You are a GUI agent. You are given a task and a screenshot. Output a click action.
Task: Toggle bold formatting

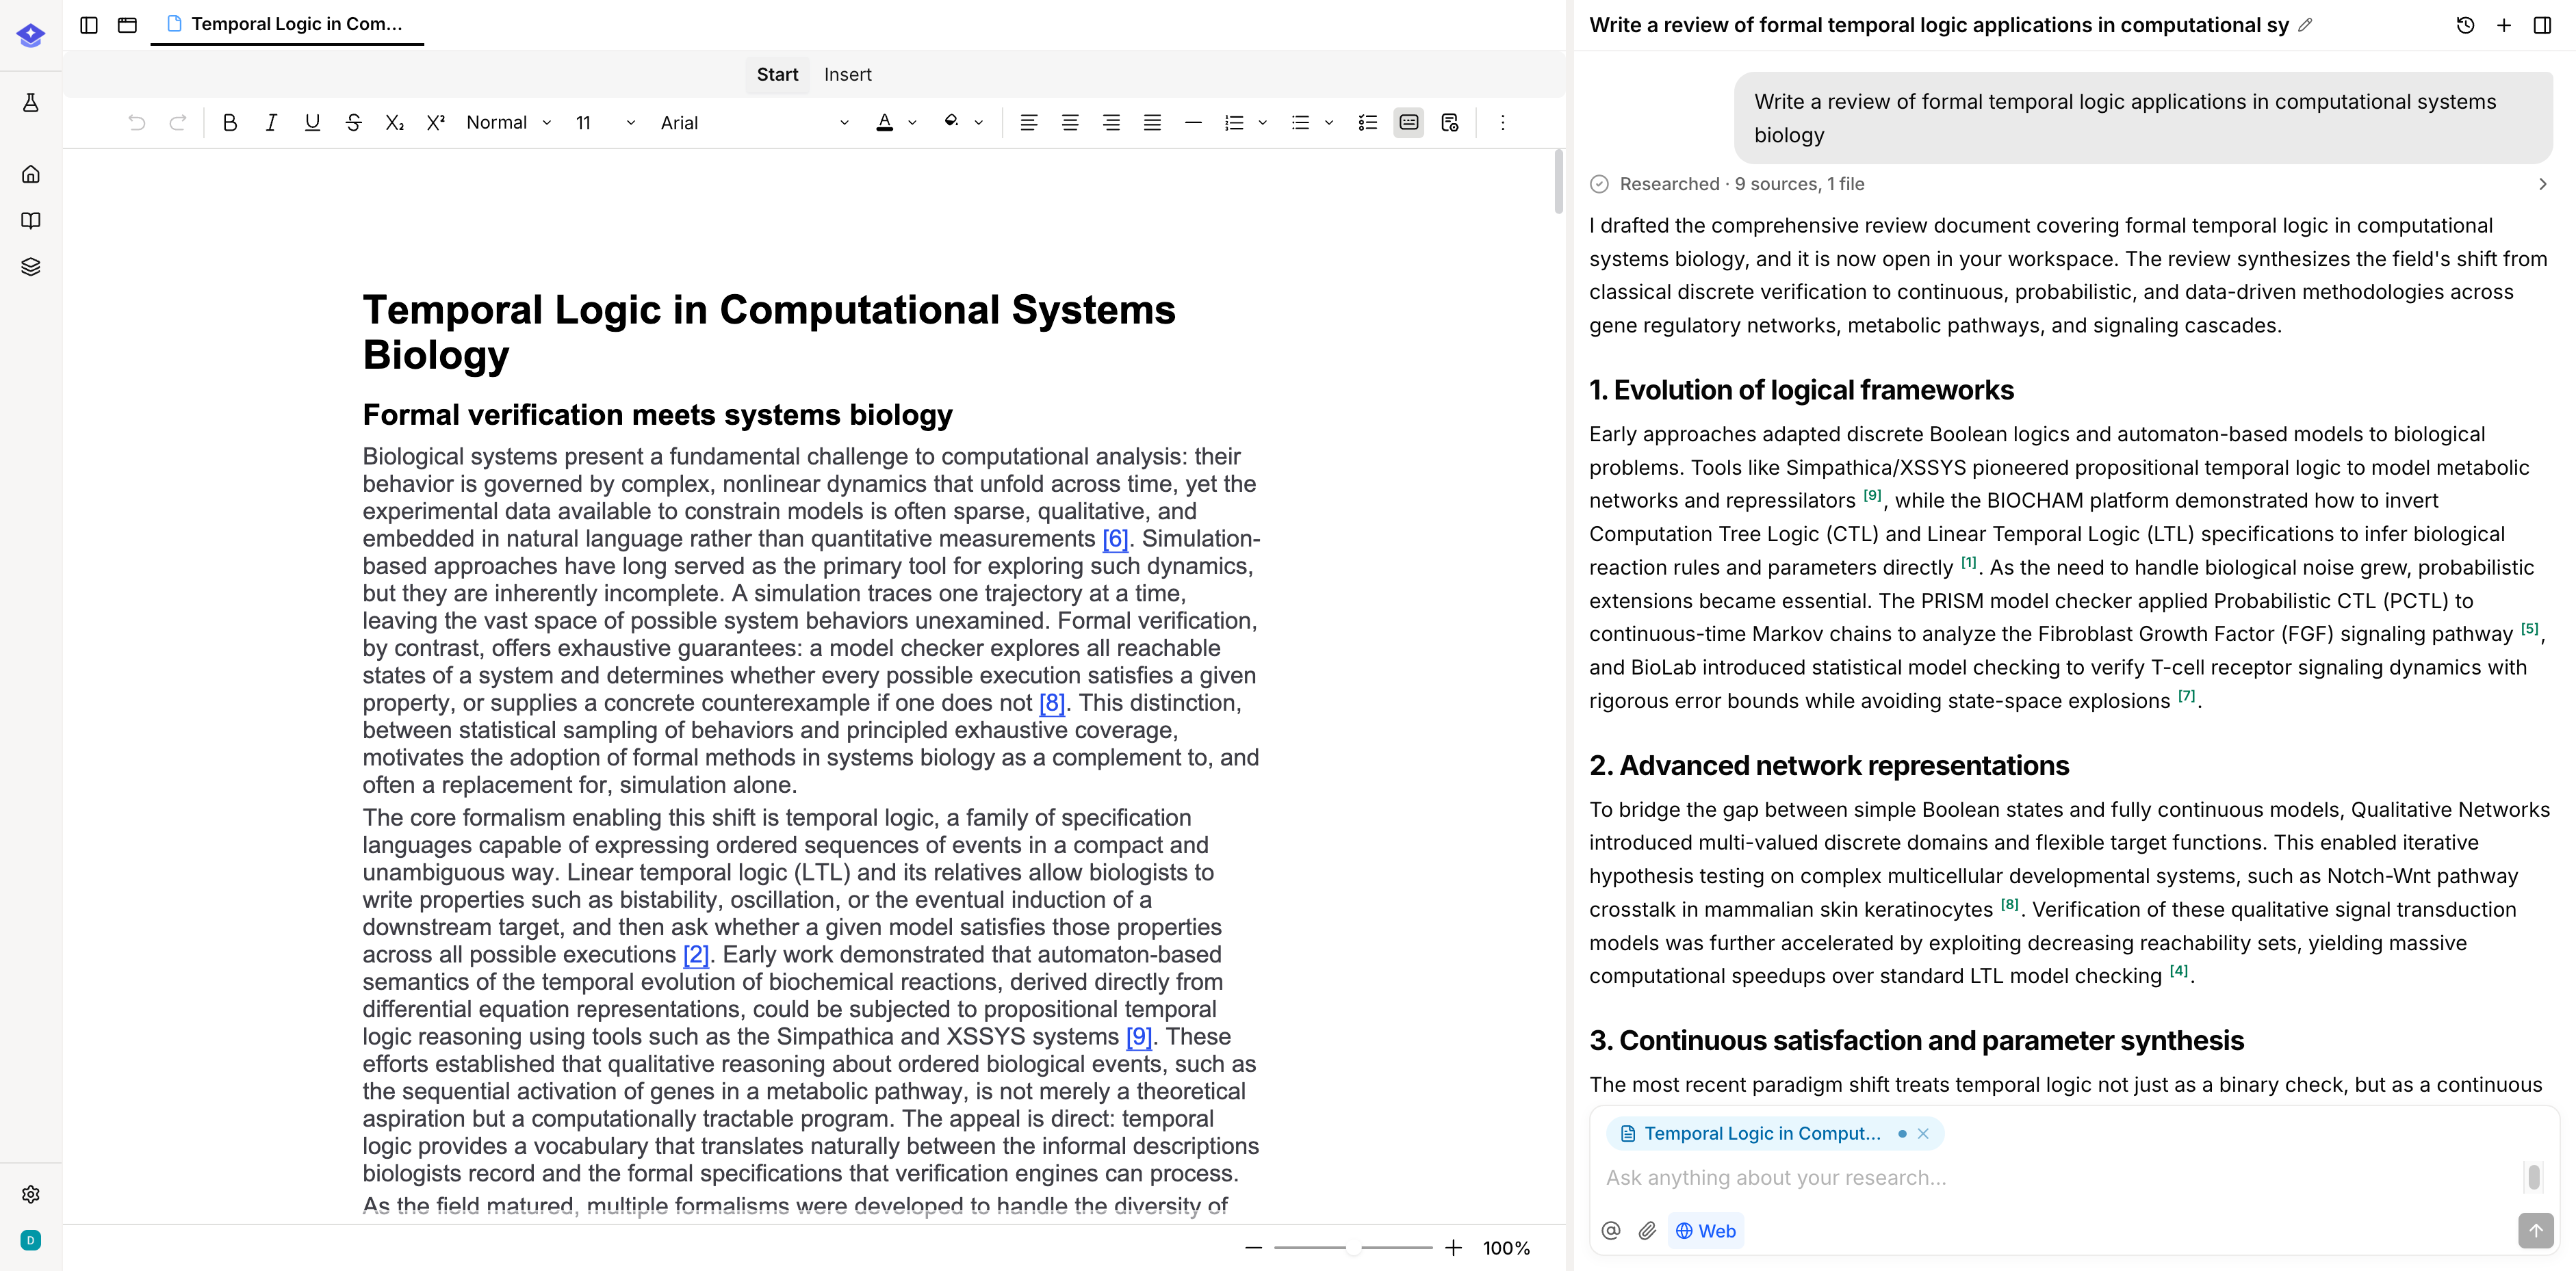click(x=230, y=122)
